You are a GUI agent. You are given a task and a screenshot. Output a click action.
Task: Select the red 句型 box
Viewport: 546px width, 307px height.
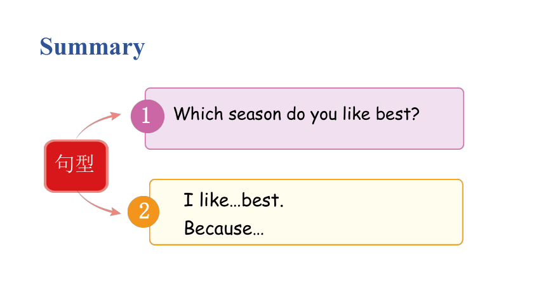coord(76,166)
